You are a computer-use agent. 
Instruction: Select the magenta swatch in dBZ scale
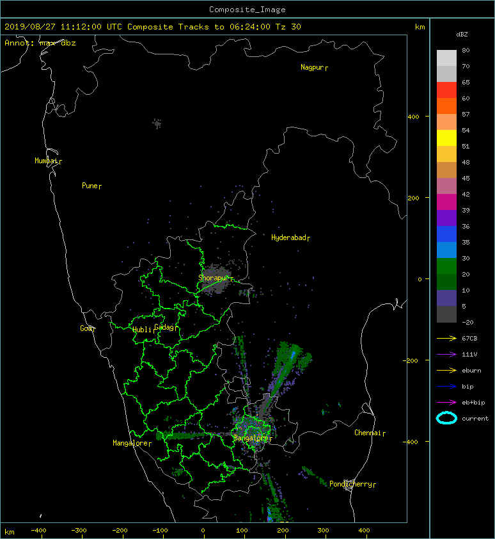coord(446,202)
